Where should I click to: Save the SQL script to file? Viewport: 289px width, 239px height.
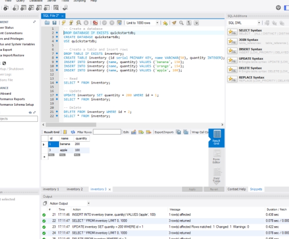(x=54, y=23)
